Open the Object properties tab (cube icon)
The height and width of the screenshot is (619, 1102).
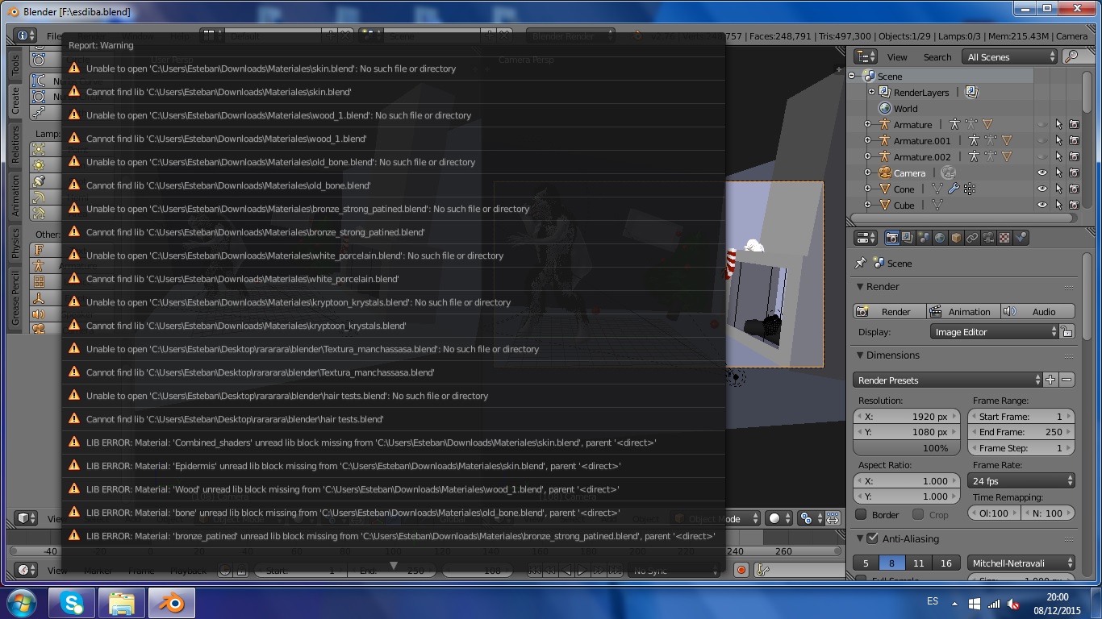pos(956,238)
